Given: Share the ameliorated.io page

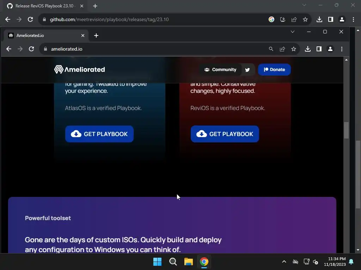Looking at the screenshot, I should (282, 49).
